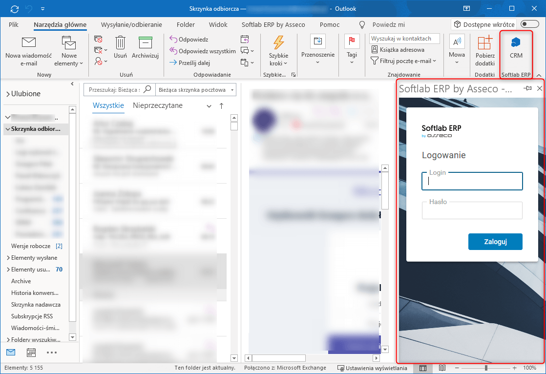
Task: Expand the Elementy wysłane folder
Action: 8,258
